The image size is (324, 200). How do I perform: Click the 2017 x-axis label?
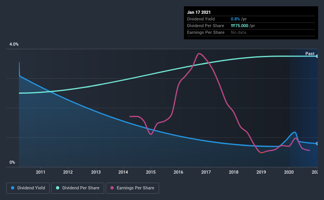pyautogui.click(x=206, y=172)
